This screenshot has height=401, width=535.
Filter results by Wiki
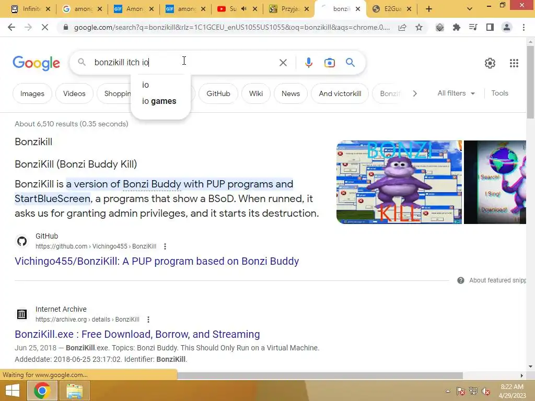pos(256,93)
